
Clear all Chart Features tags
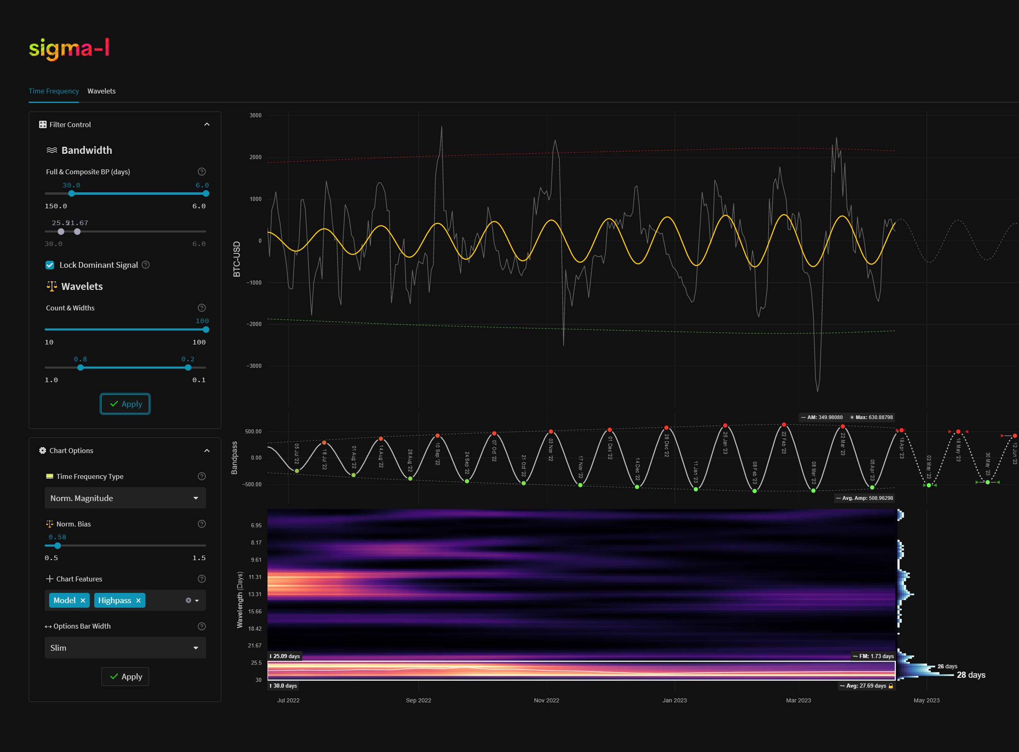click(x=188, y=600)
